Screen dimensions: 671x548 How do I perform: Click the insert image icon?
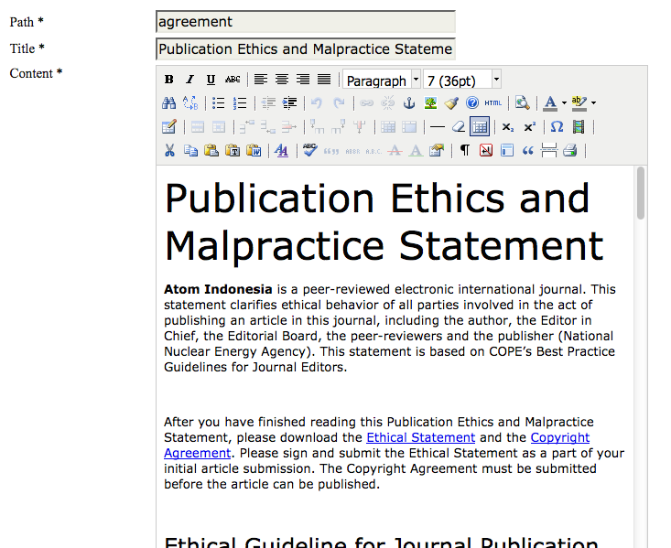click(430, 103)
